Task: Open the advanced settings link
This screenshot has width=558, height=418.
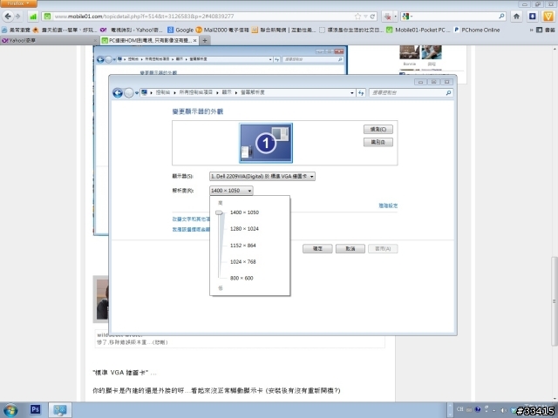Action: click(388, 206)
